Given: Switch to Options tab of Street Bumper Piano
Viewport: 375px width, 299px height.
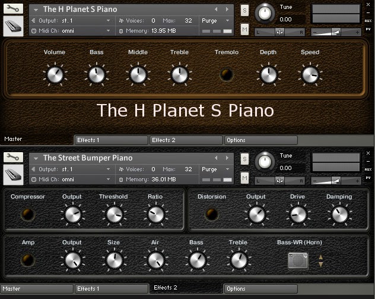Looking at the screenshot, I should point(261,289).
